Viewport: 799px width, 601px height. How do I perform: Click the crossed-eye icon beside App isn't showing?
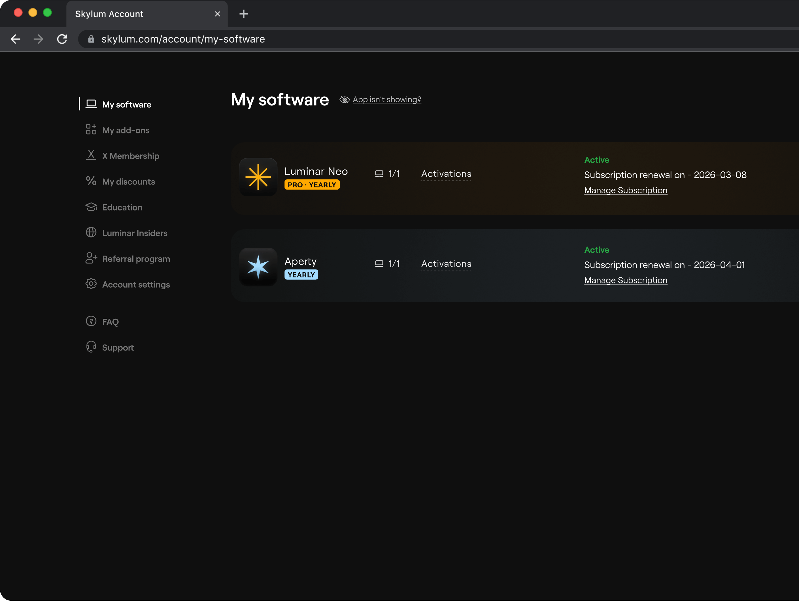coord(344,100)
